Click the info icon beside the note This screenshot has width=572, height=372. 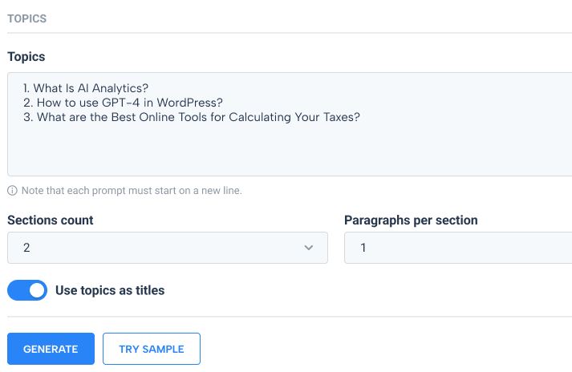(12, 190)
